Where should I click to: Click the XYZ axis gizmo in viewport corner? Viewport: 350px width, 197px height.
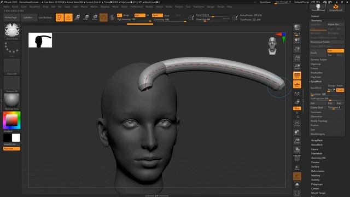[281, 37]
